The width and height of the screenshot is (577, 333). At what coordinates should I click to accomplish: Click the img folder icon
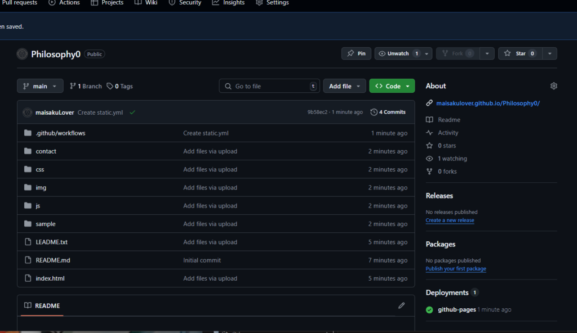pos(28,187)
